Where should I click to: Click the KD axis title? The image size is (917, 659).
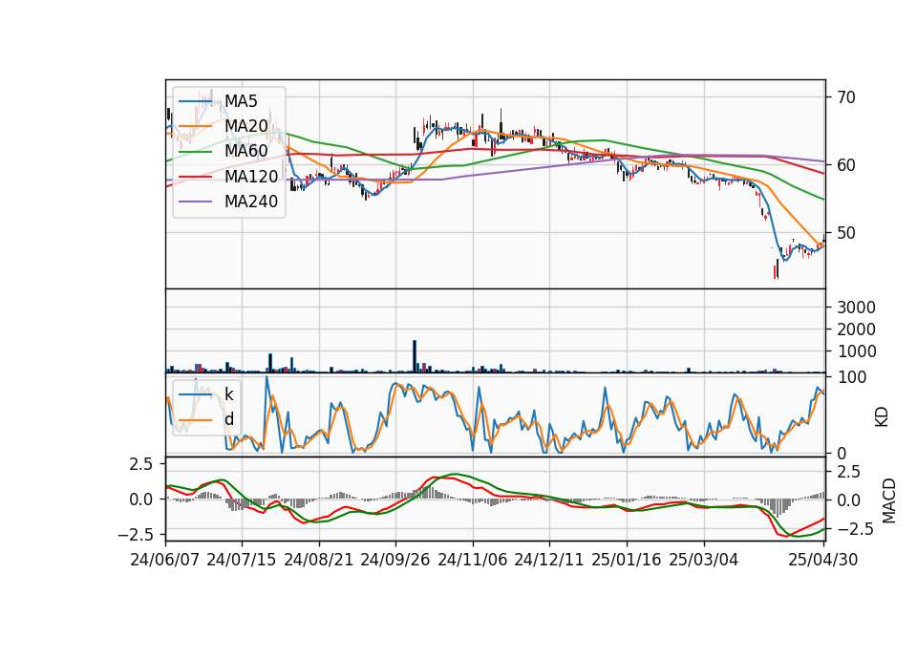tap(882, 416)
